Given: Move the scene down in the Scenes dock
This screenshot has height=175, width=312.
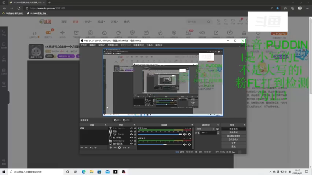Looking at the screenshot, I should coord(96,148).
